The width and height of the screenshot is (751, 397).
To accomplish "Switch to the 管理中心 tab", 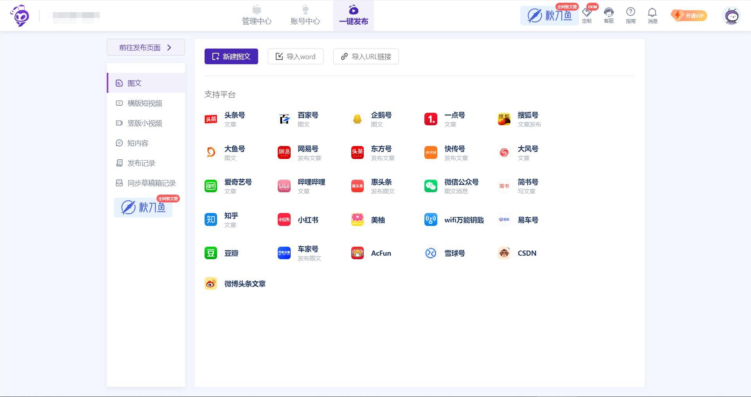I will click(x=257, y=16).
